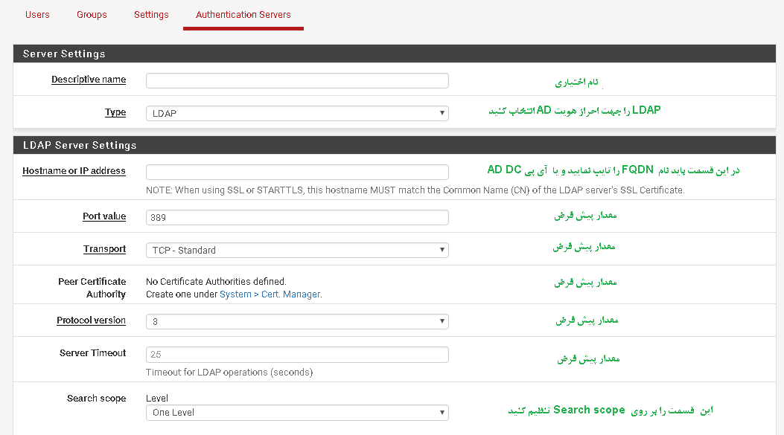Click the underlined Descriptive name label

(89, 80)
